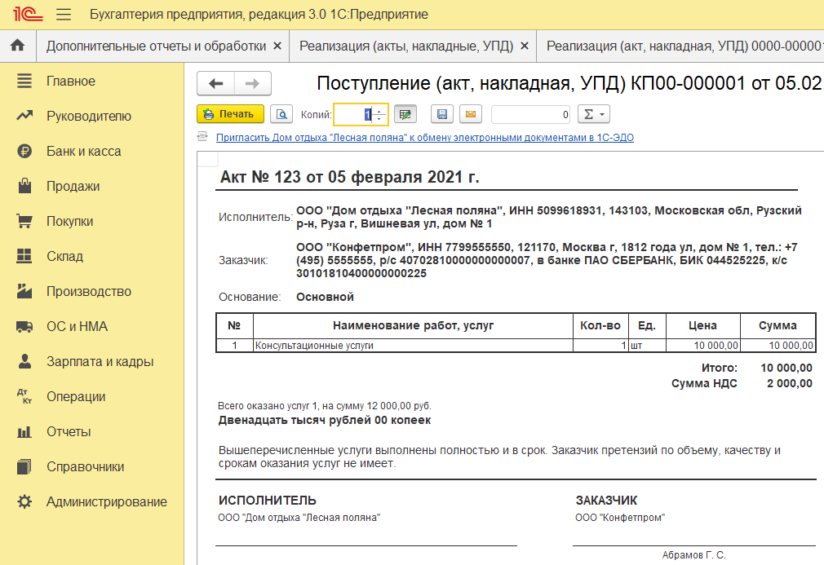Click the price cell 10 000,00 under Цена
824x565 pixels.
pyautogui.click(x=703, y=346)
